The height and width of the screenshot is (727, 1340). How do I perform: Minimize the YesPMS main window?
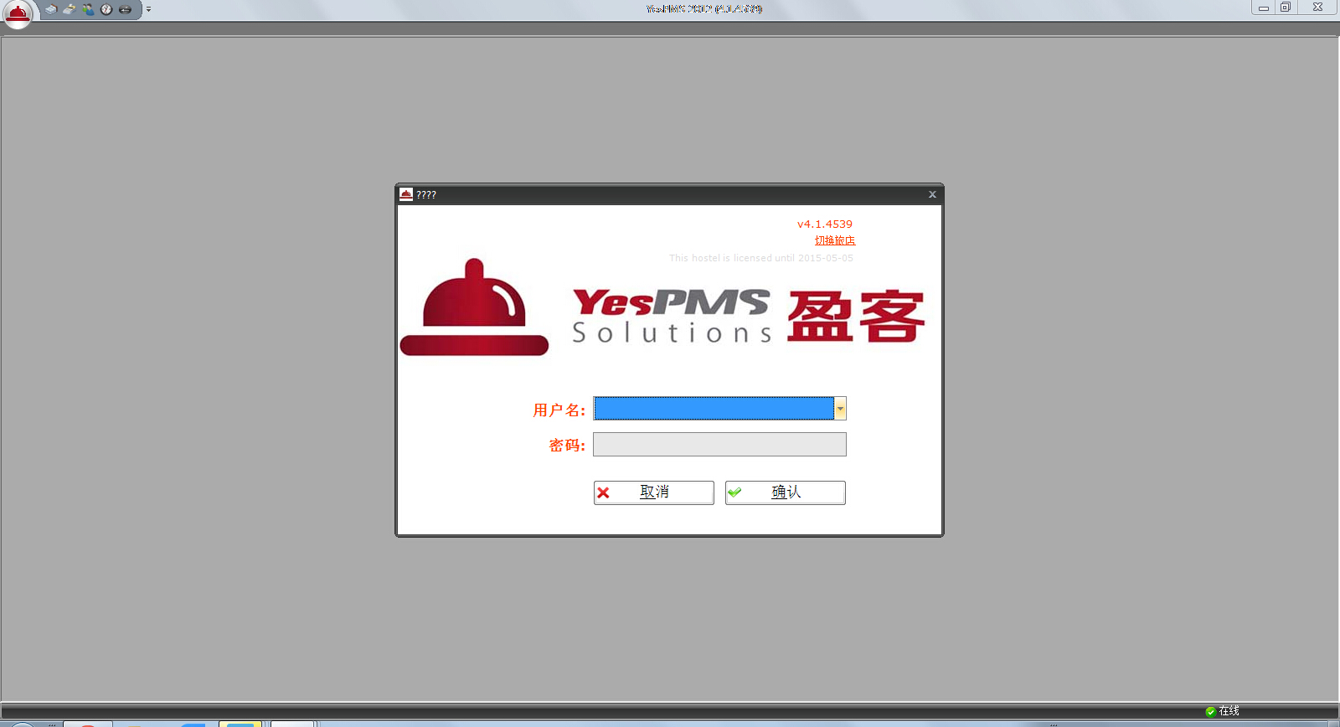1264,8
